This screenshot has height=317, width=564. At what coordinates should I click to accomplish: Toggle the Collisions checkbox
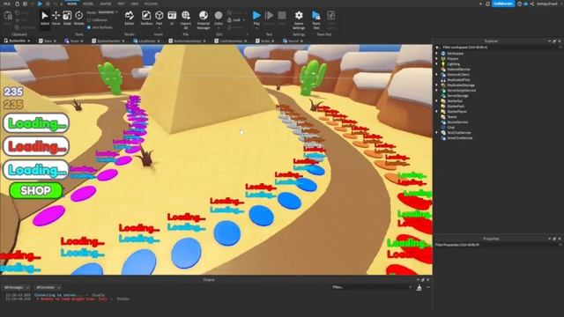tap(89, 20)
